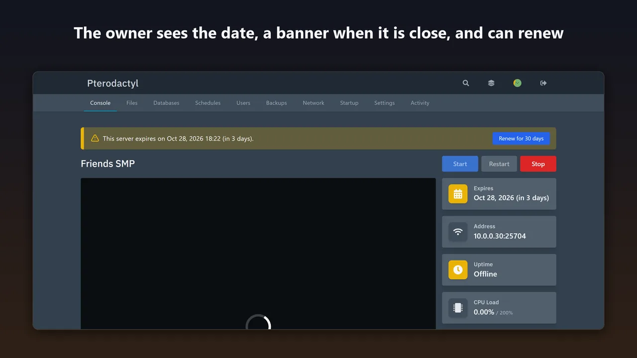
Task: Click the address 10.0.0.30:25704
Action: coord(500,236)
